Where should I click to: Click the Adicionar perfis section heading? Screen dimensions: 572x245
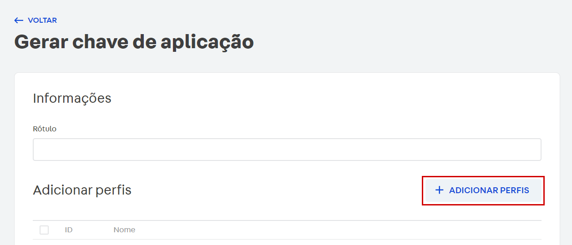(x=82, y=190)
